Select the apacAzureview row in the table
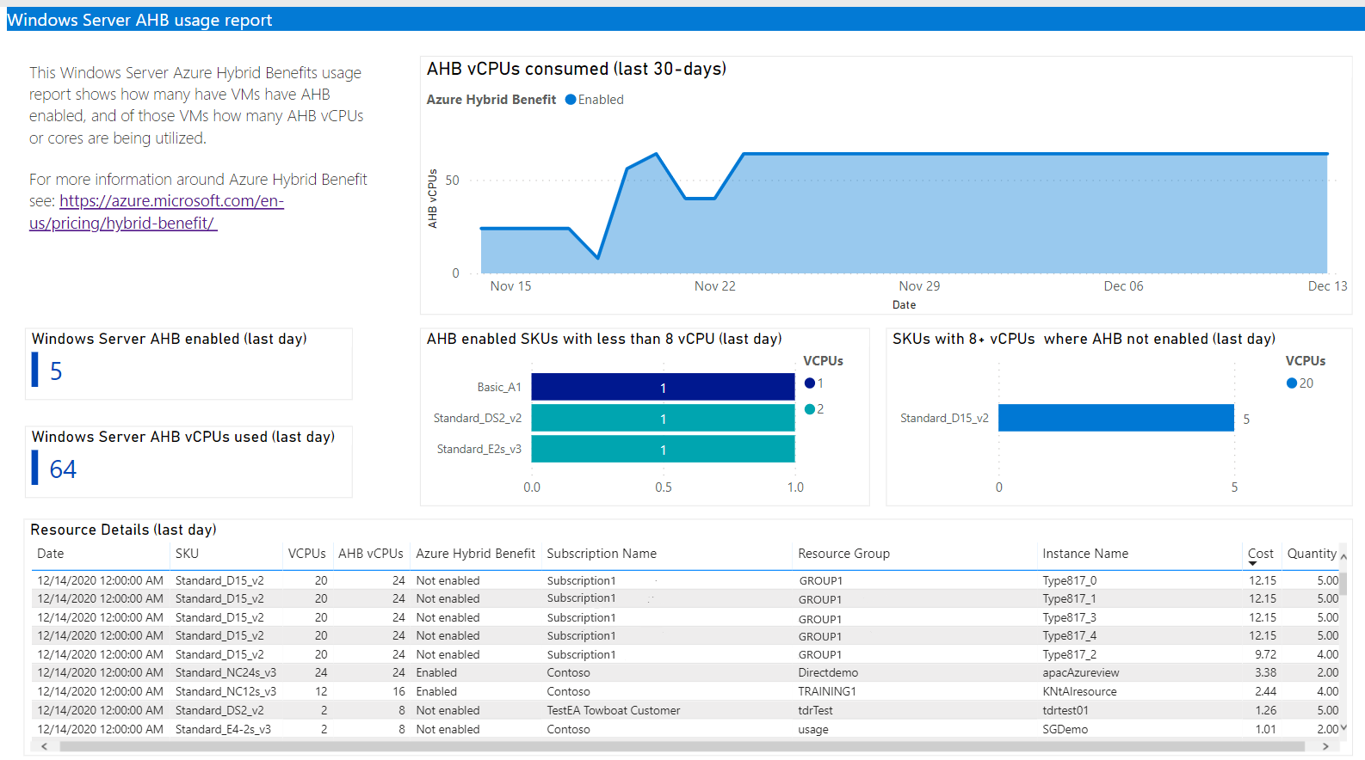 coord(1080,672)
